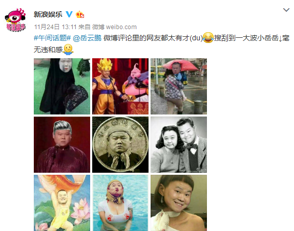Image resolution: width=294 pixels, height=231 pixels.
Task: Open the #午间话题# hashtag link
Action: [52, 38]
